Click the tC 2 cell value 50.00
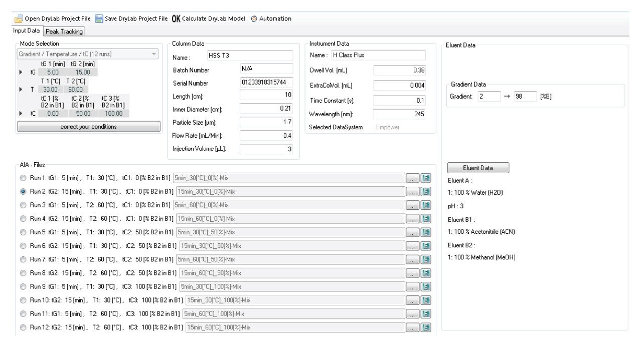This screenshot has height=349, width=642. [83, 114]
